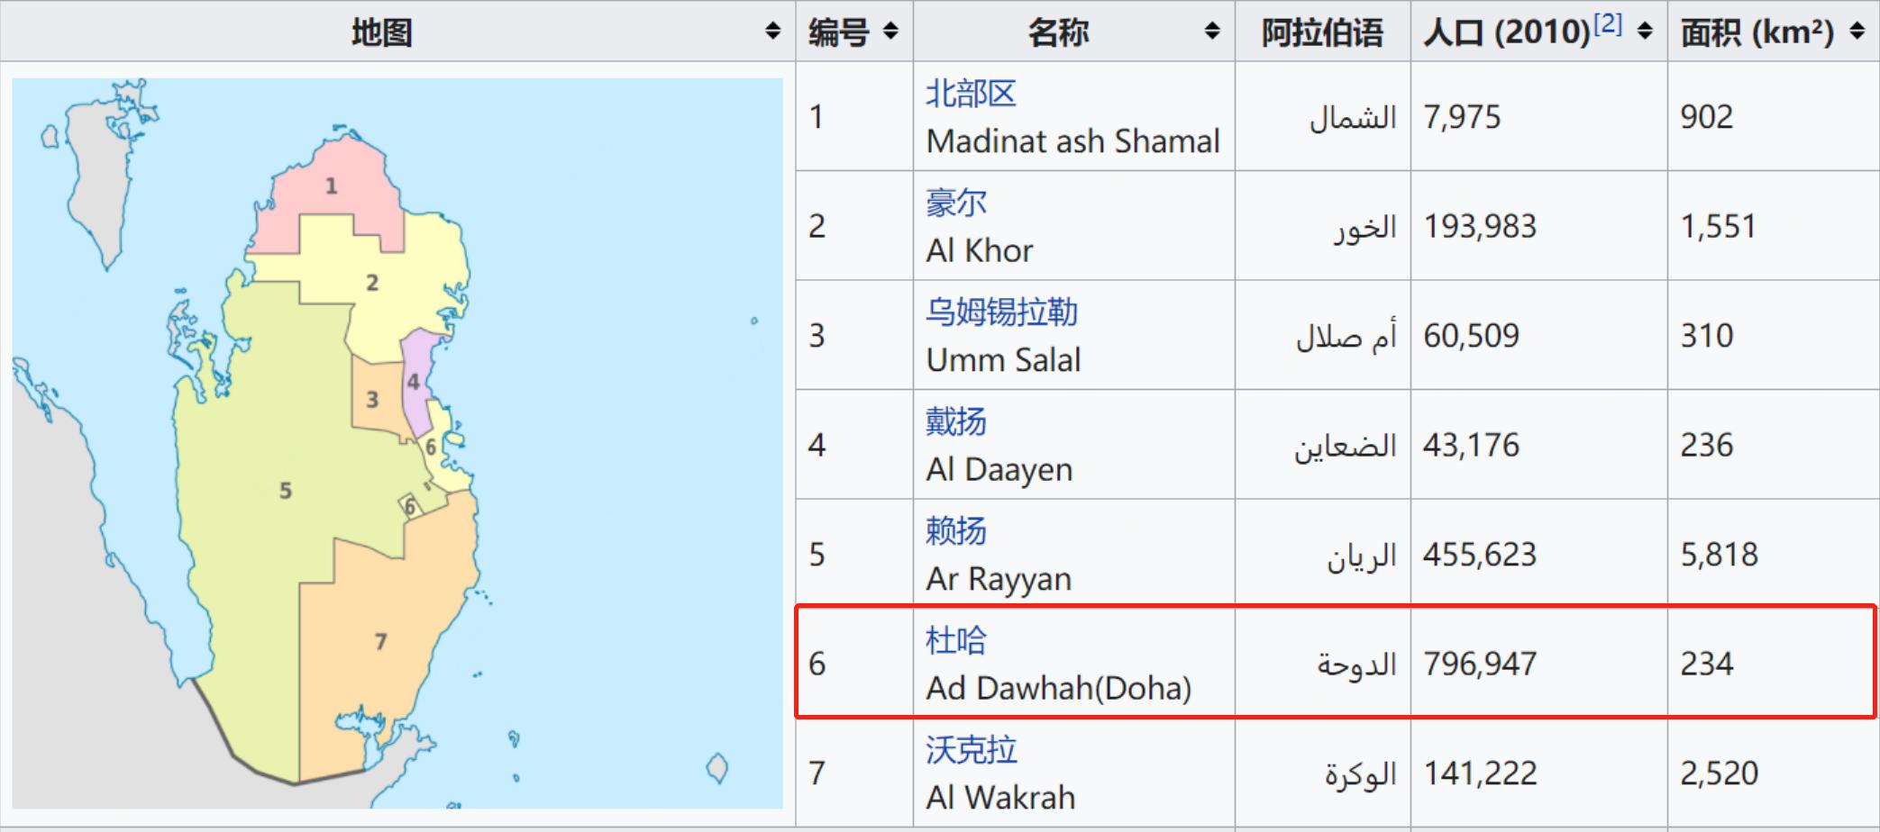Click the Ad Dawhah(Doha) name text

point(1058,689)
